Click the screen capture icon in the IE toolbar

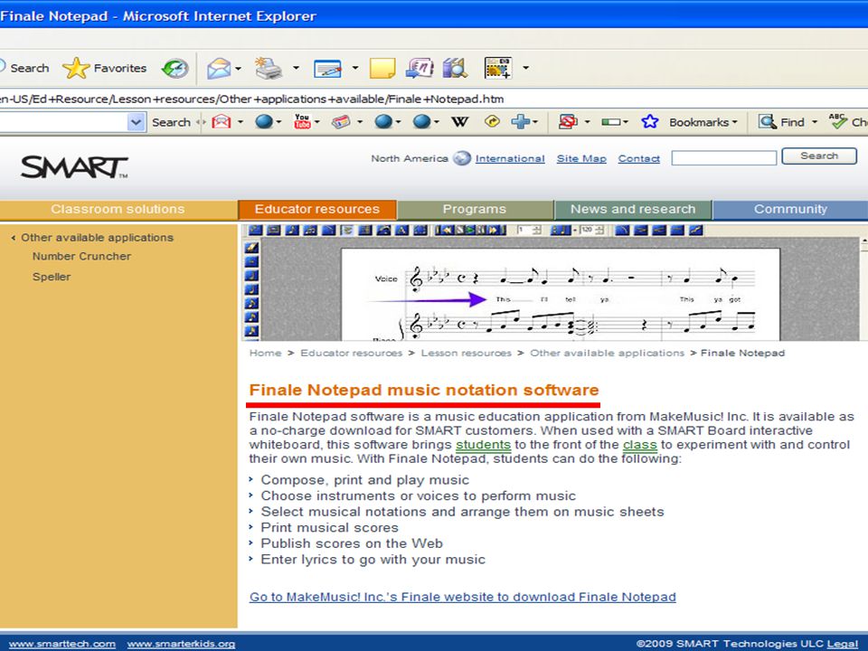497,68
